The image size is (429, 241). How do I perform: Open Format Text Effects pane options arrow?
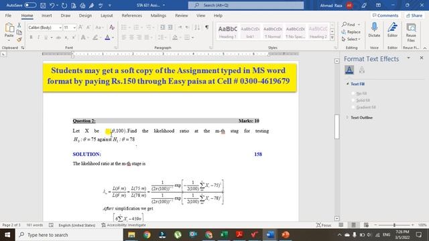click(408, 58)
